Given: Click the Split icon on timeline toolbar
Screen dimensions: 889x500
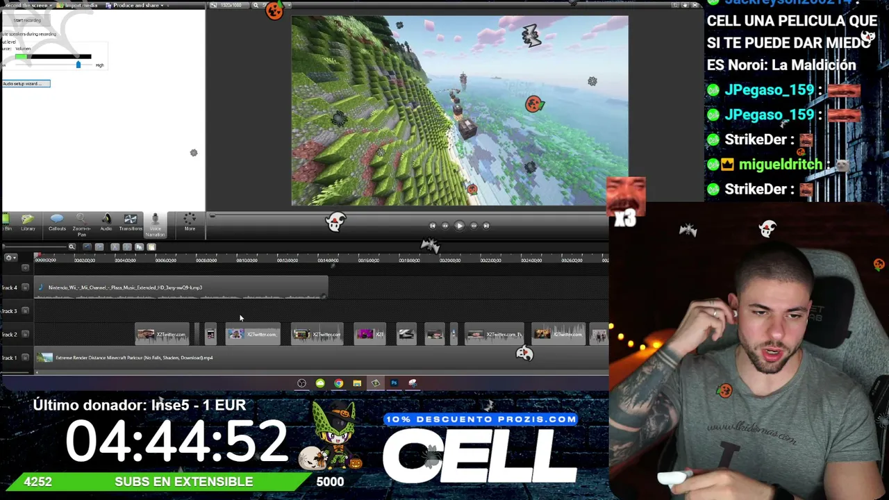Looking at the screenshot, I should coord(126,247).
